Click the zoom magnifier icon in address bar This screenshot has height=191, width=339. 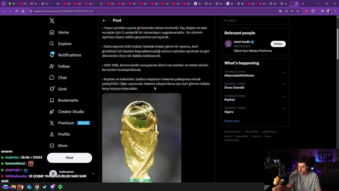[x=292, y=11]
